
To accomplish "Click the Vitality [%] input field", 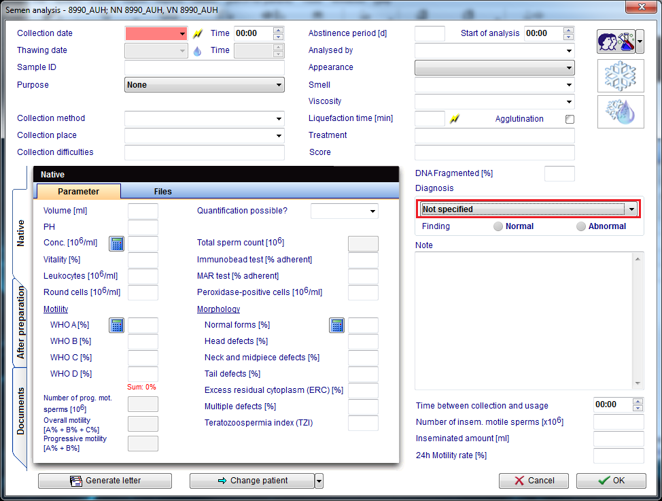I will (x=143, y=260).
